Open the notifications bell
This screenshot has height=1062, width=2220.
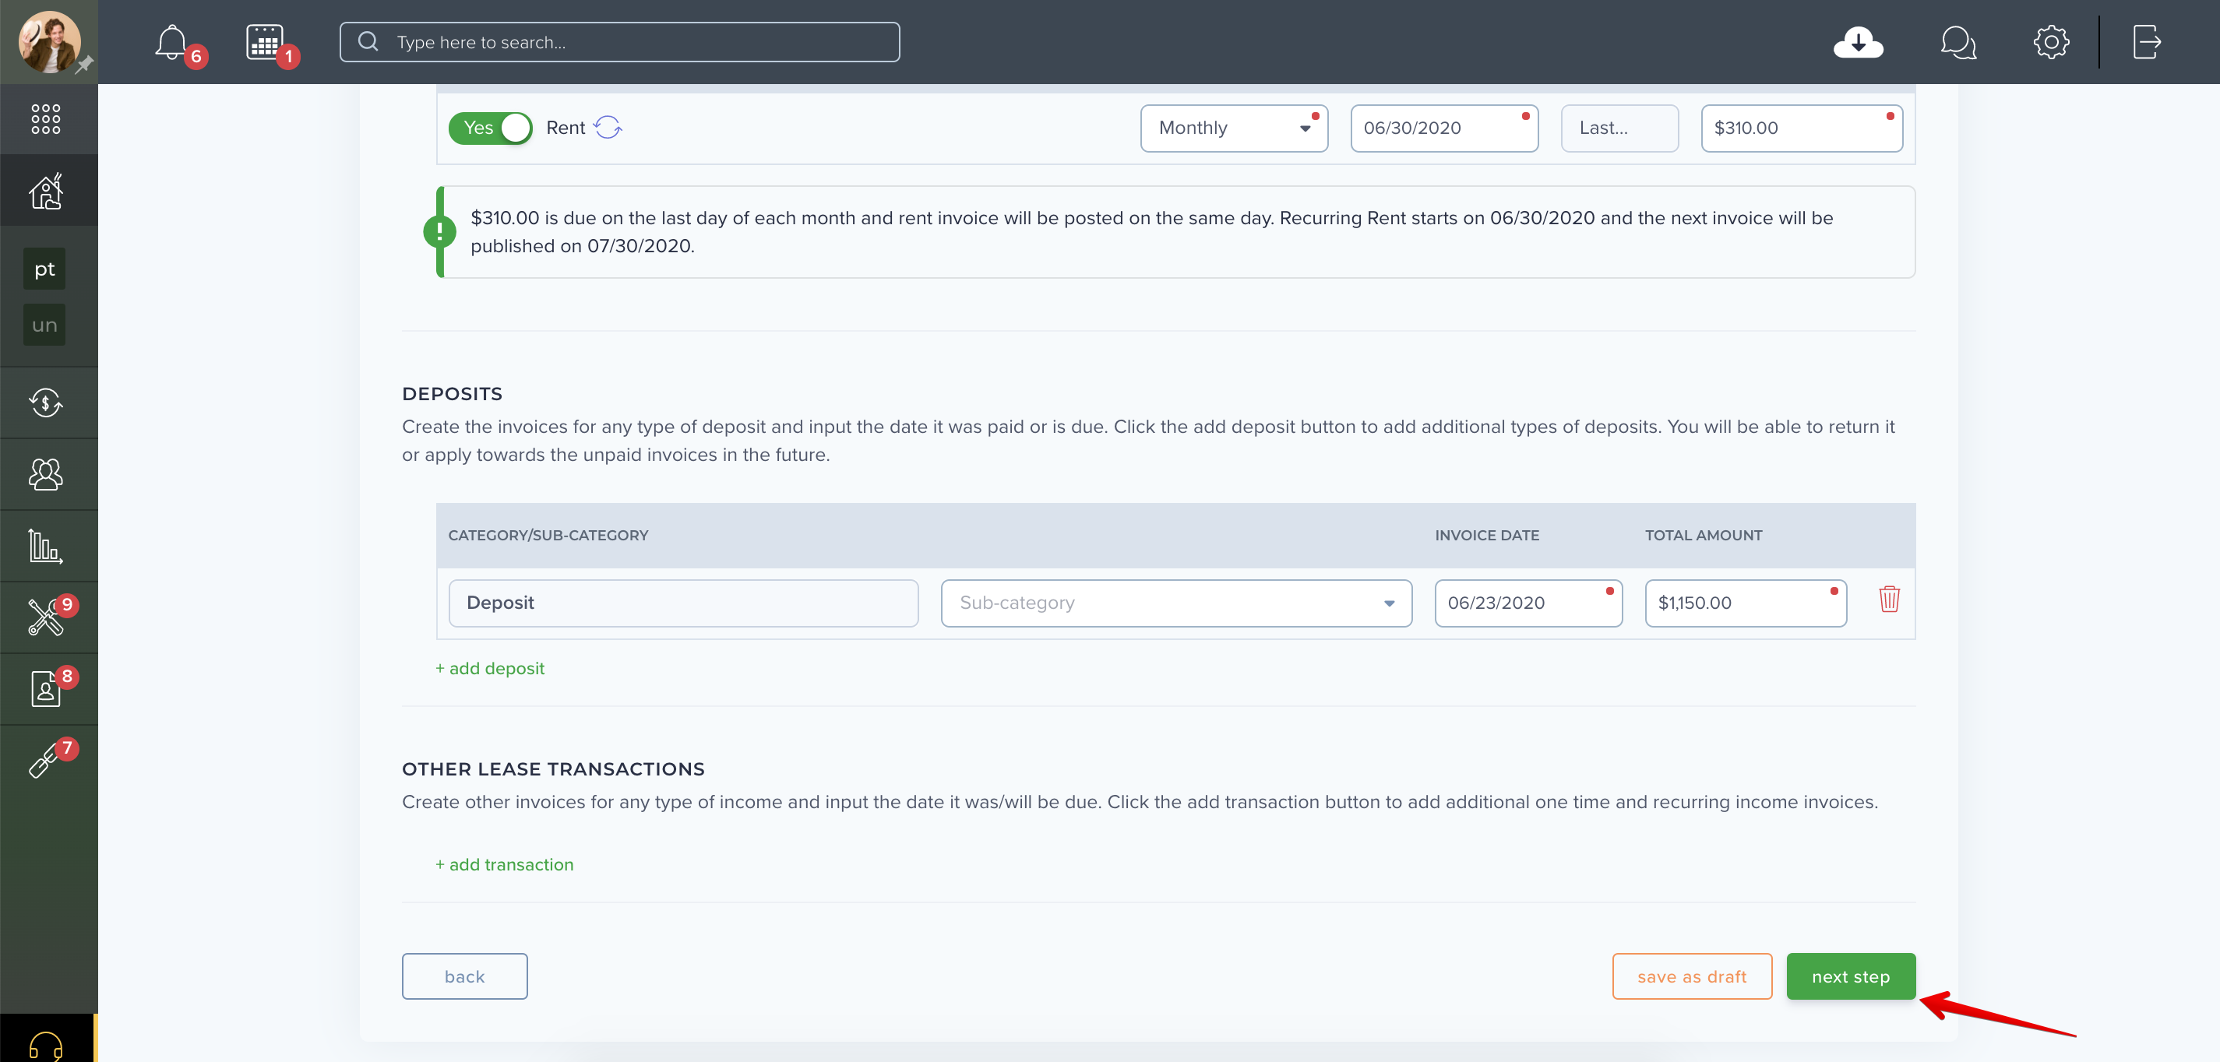(x=171, y=42)
